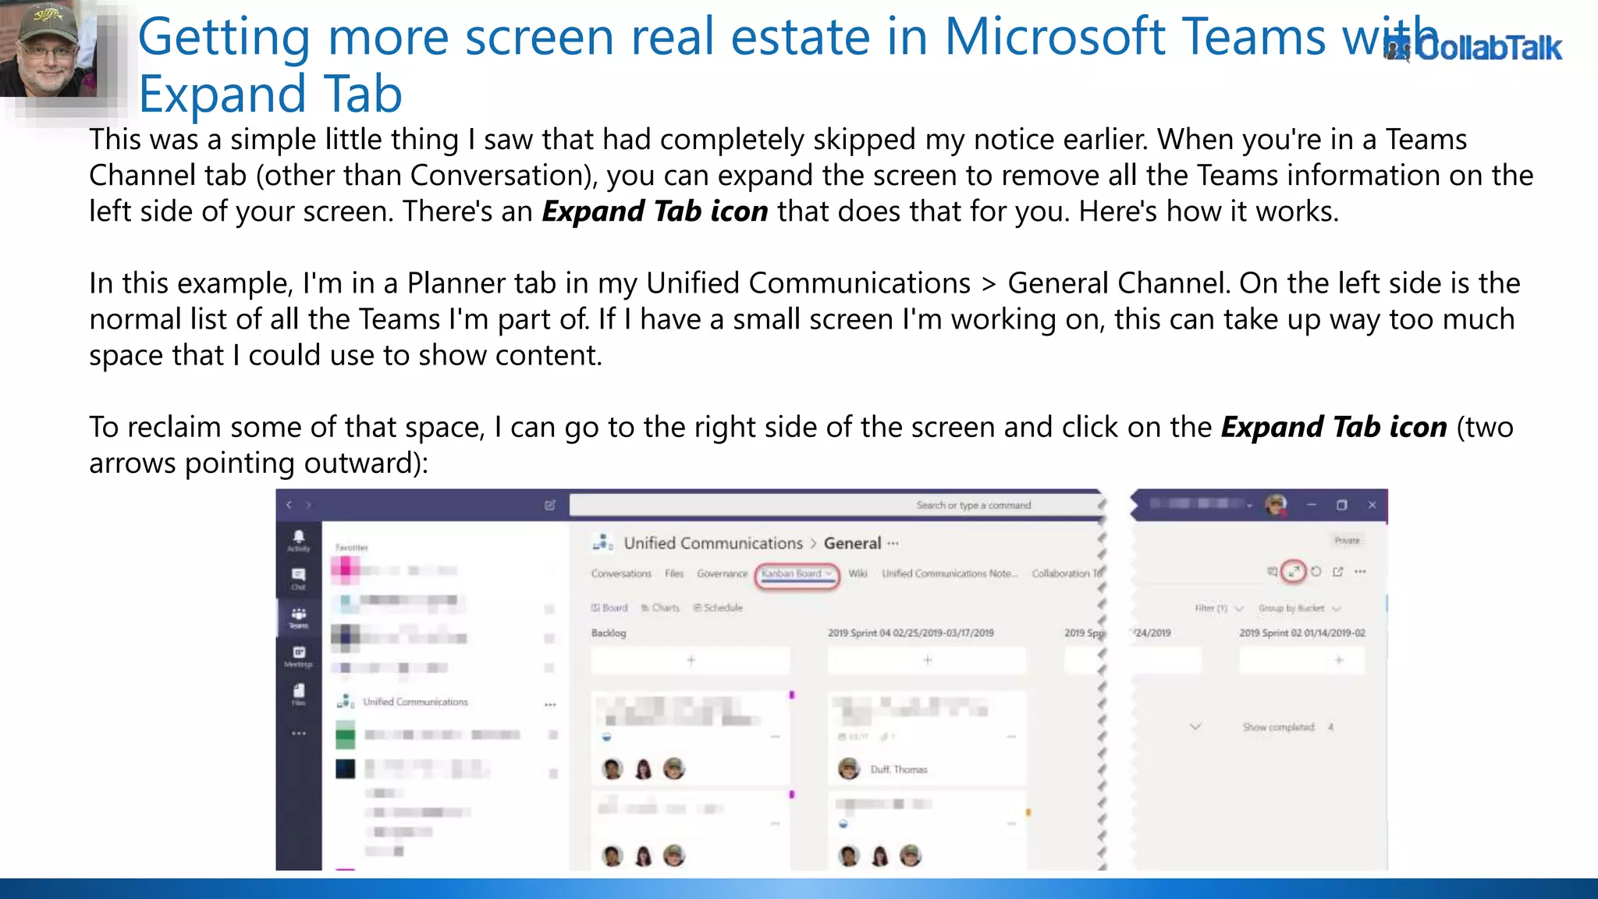Show the tab conversation icon

tap(1272, 571)
